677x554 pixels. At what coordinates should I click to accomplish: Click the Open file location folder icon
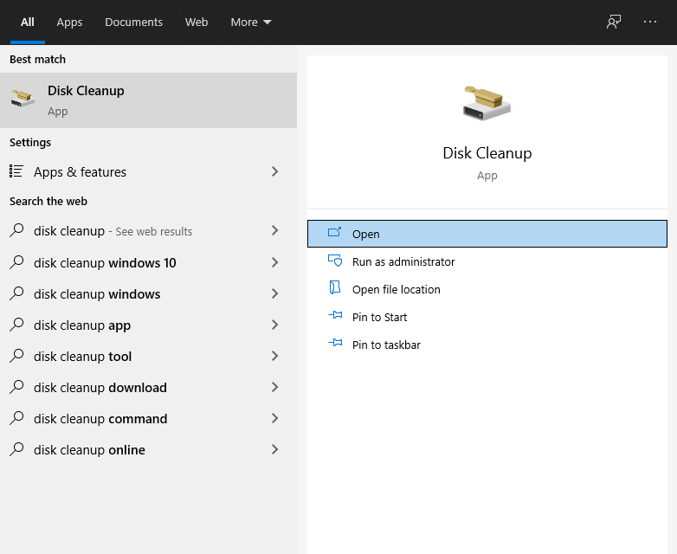(x=335, y=289)
